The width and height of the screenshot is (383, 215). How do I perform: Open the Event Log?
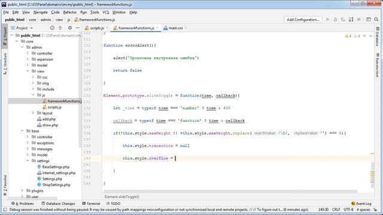coord(361,204)
